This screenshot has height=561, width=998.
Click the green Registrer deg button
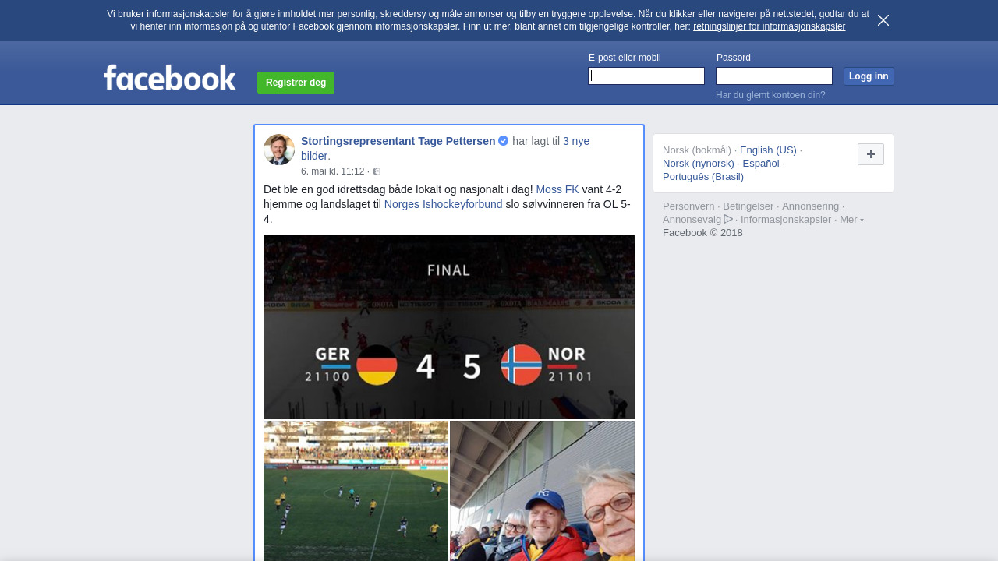point(296,83)
